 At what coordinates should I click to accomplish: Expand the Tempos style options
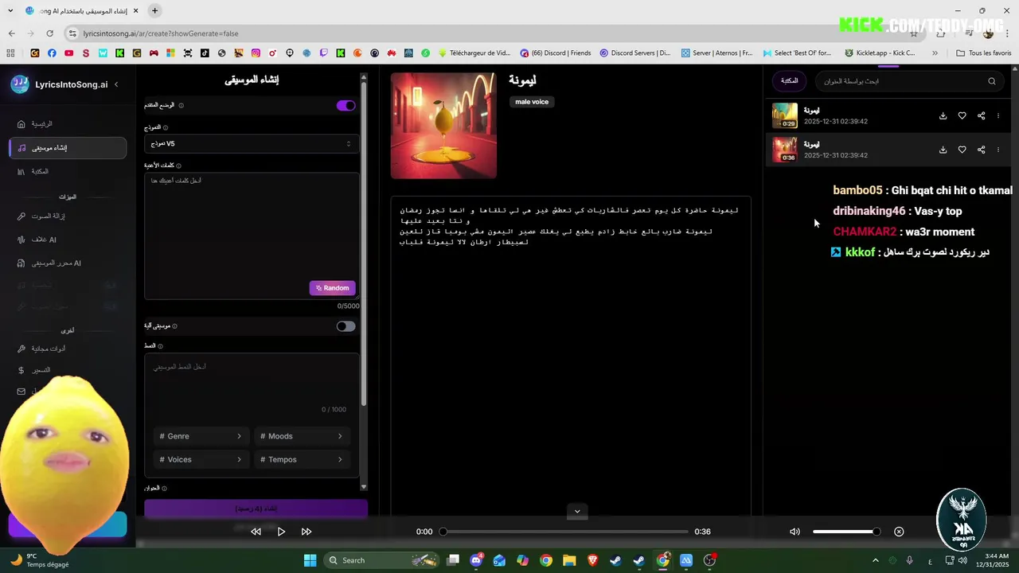(x=302, y=459)
